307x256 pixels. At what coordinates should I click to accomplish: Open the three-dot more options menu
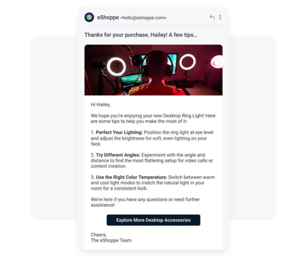(x=220, y=17)
